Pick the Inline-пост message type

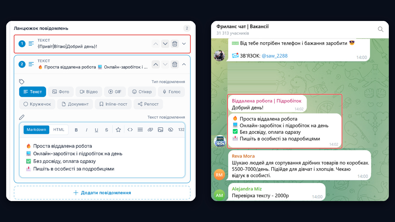[x=114, y=104]
